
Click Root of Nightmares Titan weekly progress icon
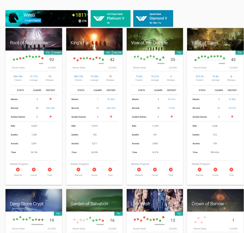point(50,170)
